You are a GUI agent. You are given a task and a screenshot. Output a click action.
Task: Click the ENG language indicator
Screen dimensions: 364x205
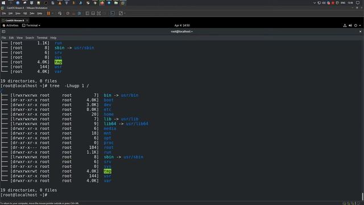343,3
